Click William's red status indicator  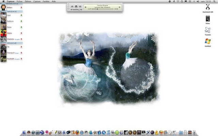point(21,7)
